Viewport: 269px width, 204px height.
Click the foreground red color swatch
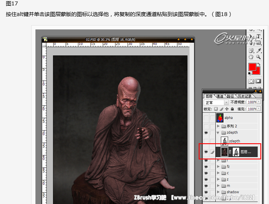pos(253,67)
